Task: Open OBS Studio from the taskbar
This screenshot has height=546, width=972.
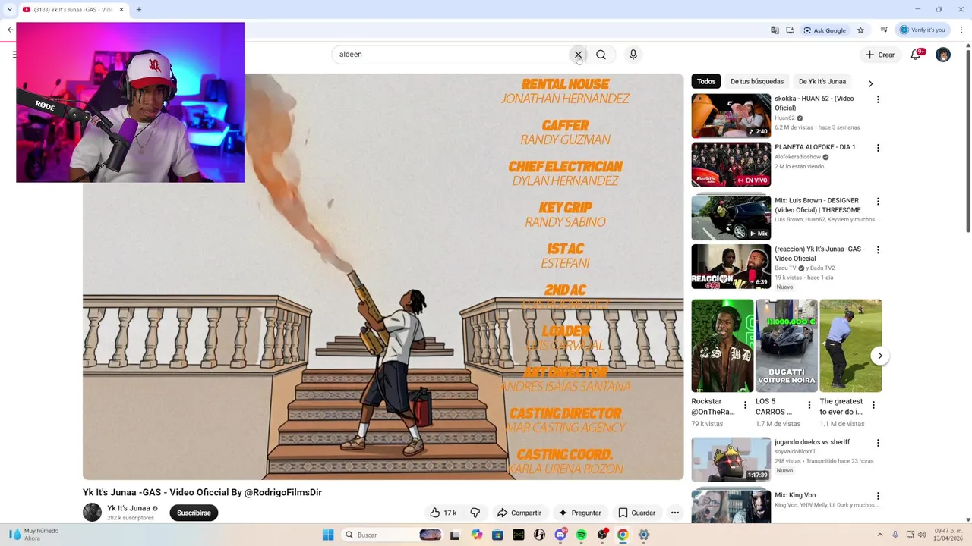Action: point(602,535)
